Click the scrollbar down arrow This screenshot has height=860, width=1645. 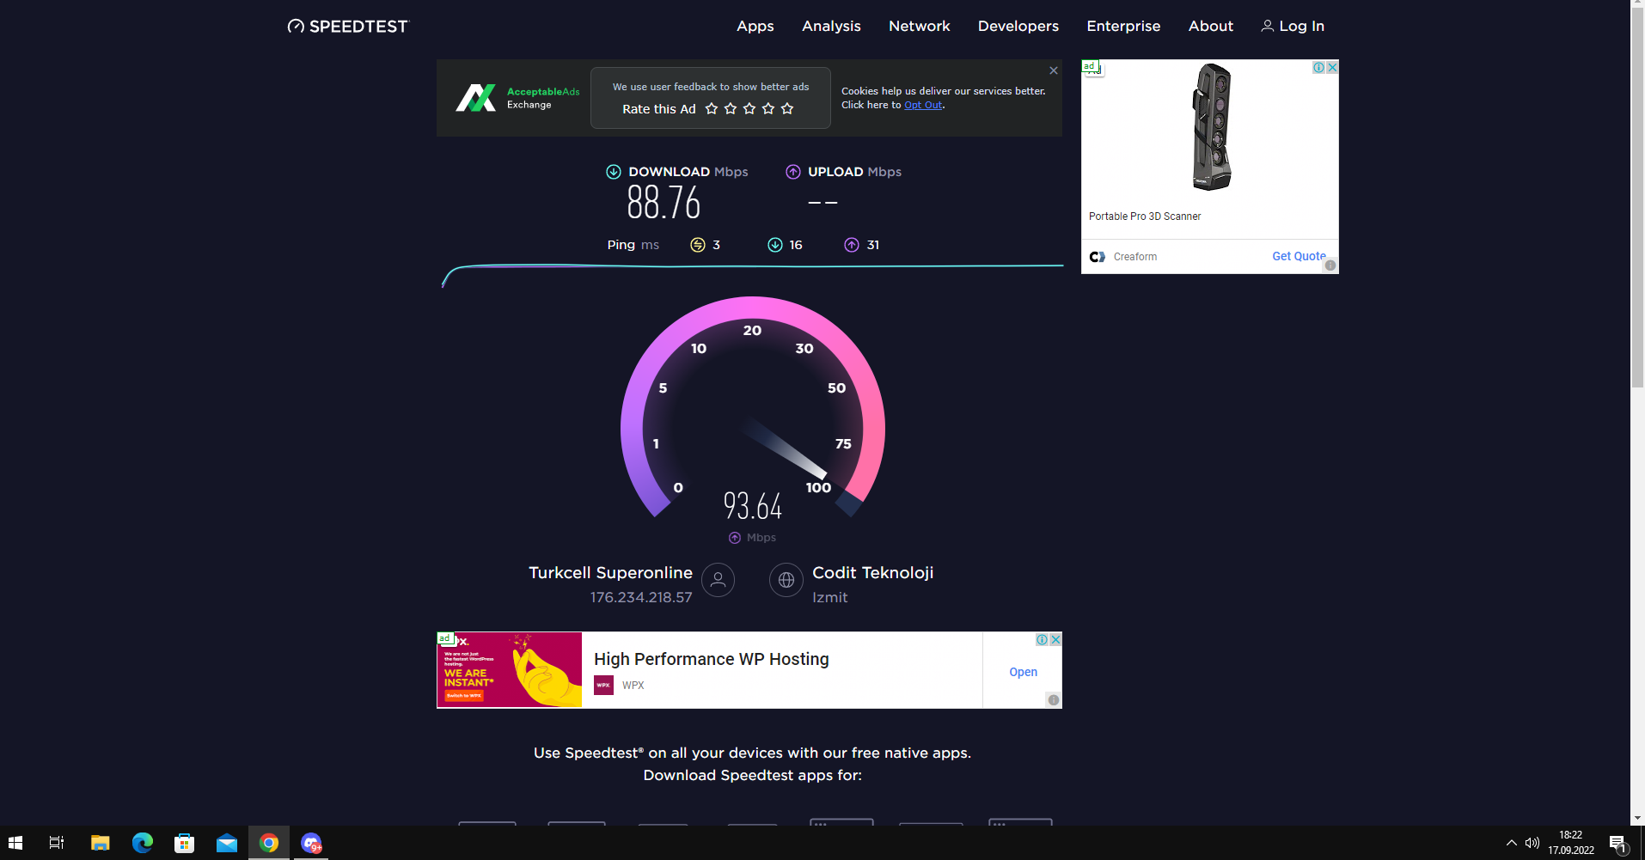tap(1637, 818)
